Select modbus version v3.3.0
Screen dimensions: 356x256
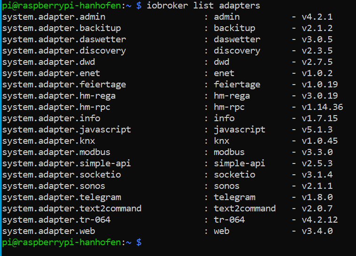tap(317, 152)
